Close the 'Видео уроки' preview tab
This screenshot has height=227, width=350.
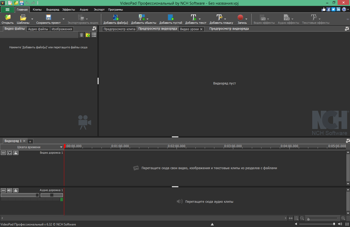pyautogui.click(x=202, y=29)
